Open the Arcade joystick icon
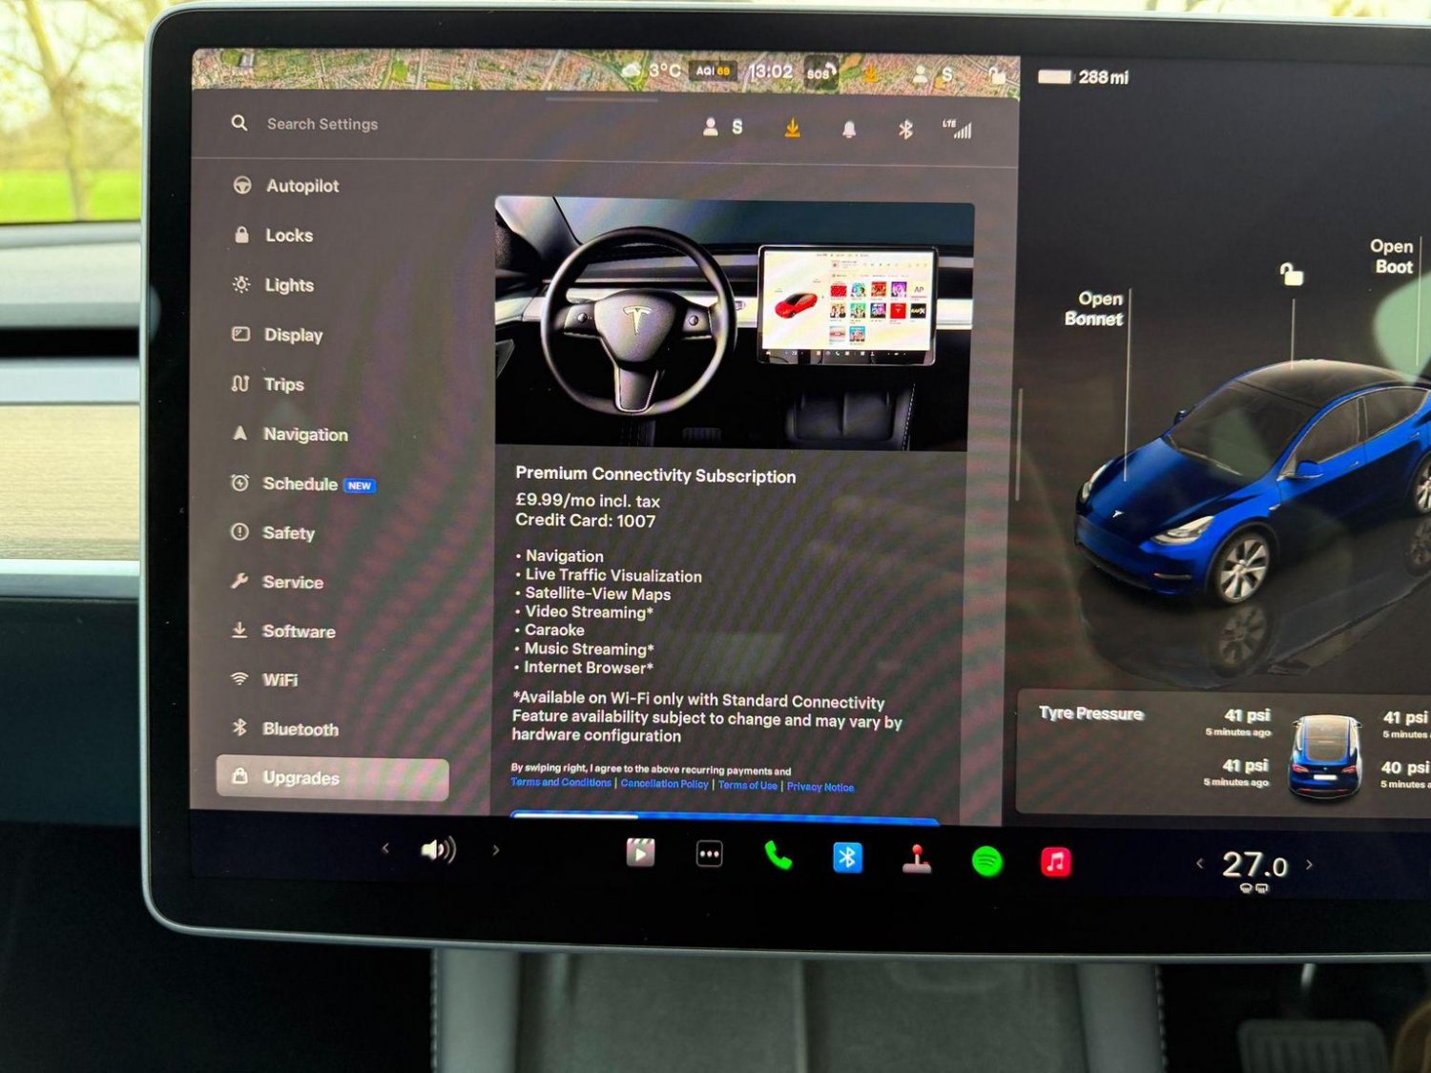Viewport: 1431px width, 1073px height. [917, 859]
